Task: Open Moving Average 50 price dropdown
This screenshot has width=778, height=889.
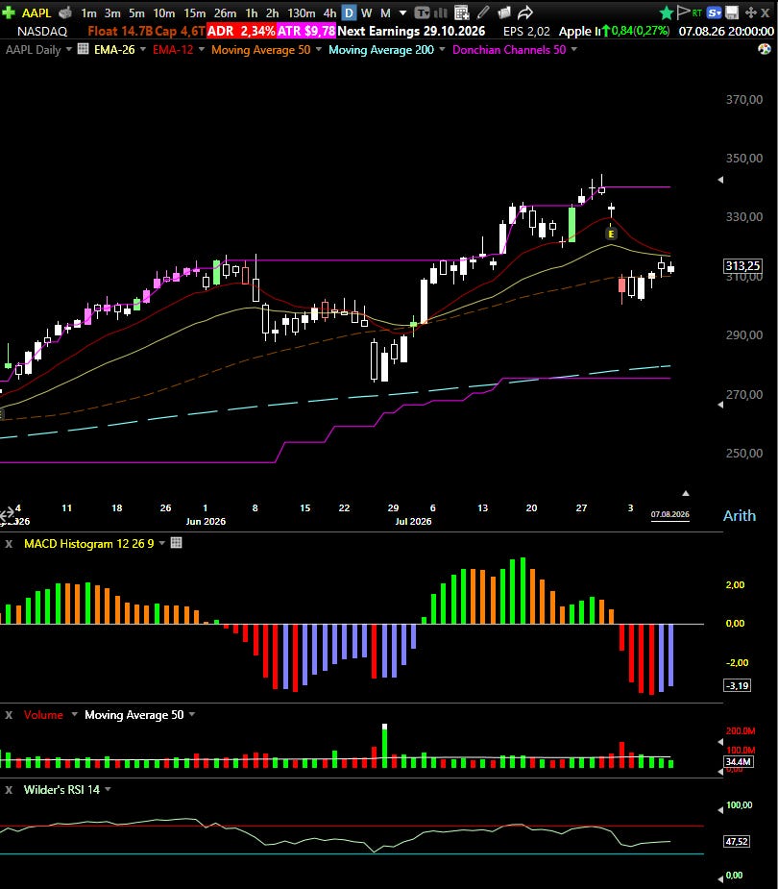Action: [x=319, y=49]
